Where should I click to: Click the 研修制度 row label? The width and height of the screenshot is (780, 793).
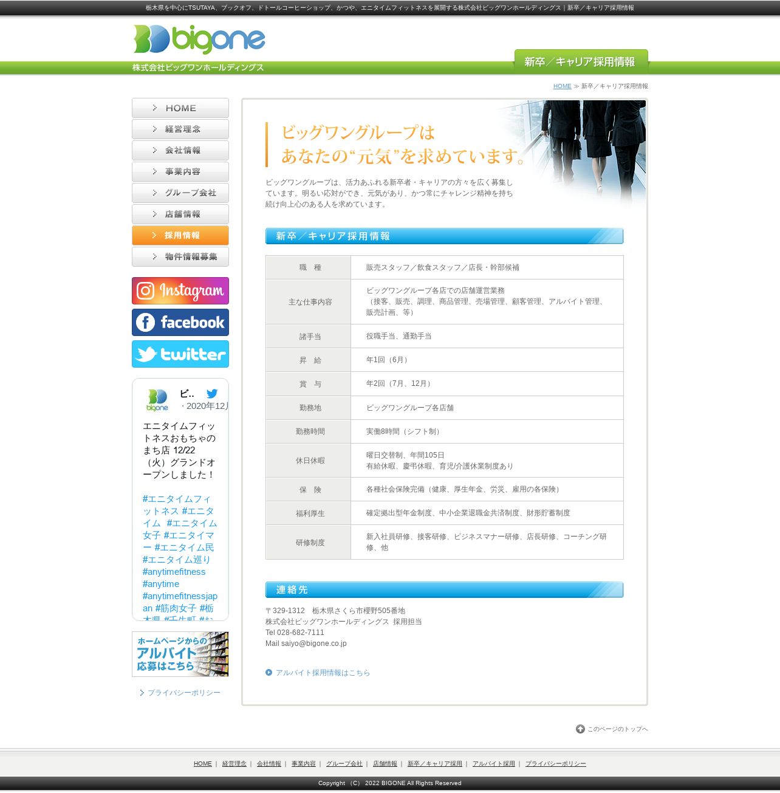pyautogui.click(x=309, y=542)
